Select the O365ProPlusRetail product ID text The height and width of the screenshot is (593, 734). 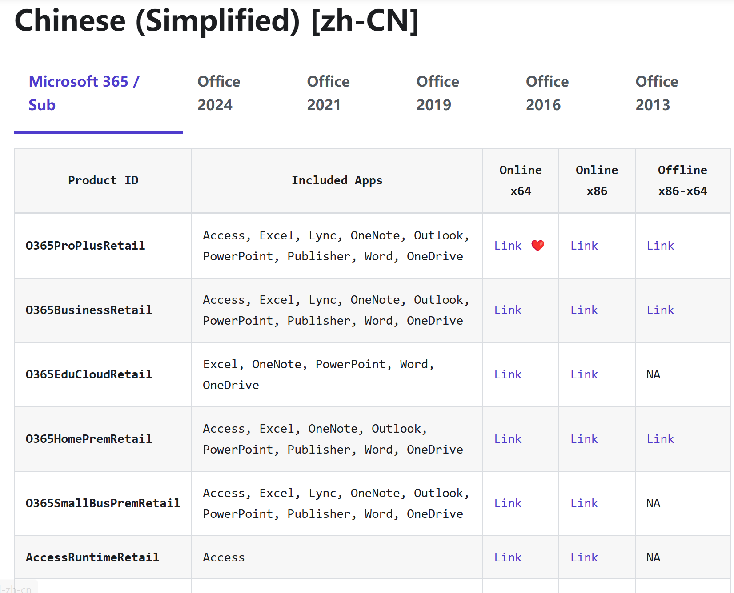(85, 246)
